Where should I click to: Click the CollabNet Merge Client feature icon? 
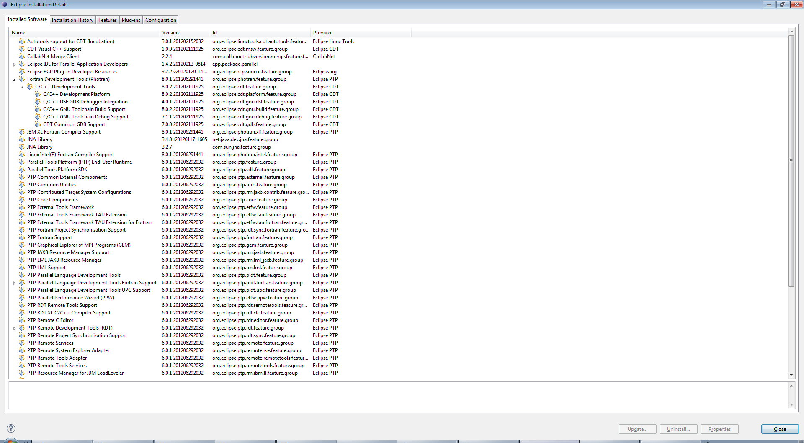[x=22, y=57]
